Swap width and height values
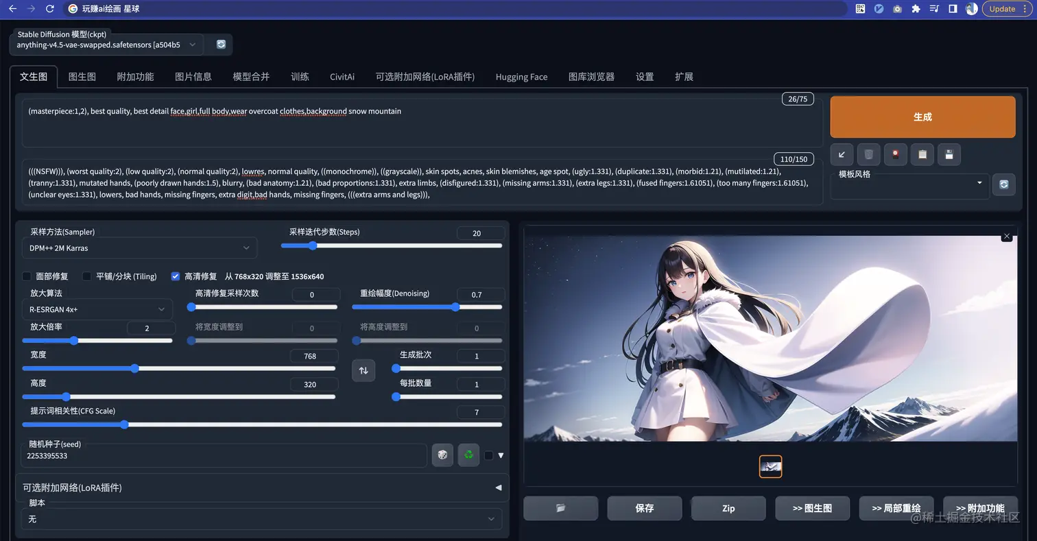This screenshot has height=541, width=1037. click(x=363, y=370)
